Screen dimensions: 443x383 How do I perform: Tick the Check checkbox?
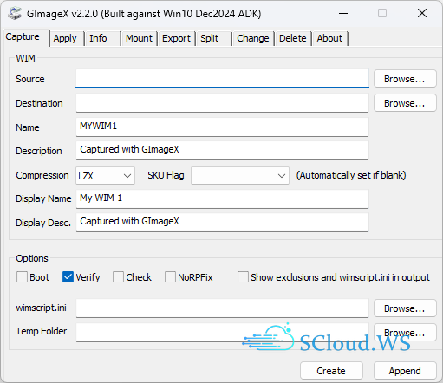118,277
